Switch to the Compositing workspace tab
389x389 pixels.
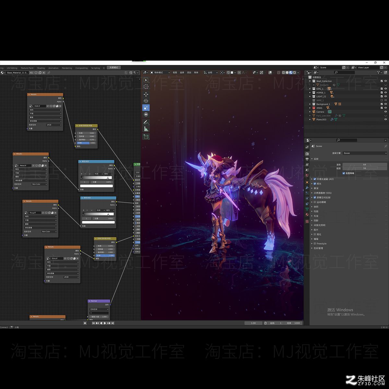click(x=81, y=68)
